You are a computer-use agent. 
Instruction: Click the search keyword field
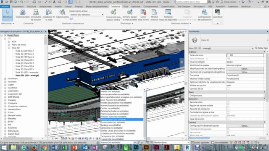point(191,2)
